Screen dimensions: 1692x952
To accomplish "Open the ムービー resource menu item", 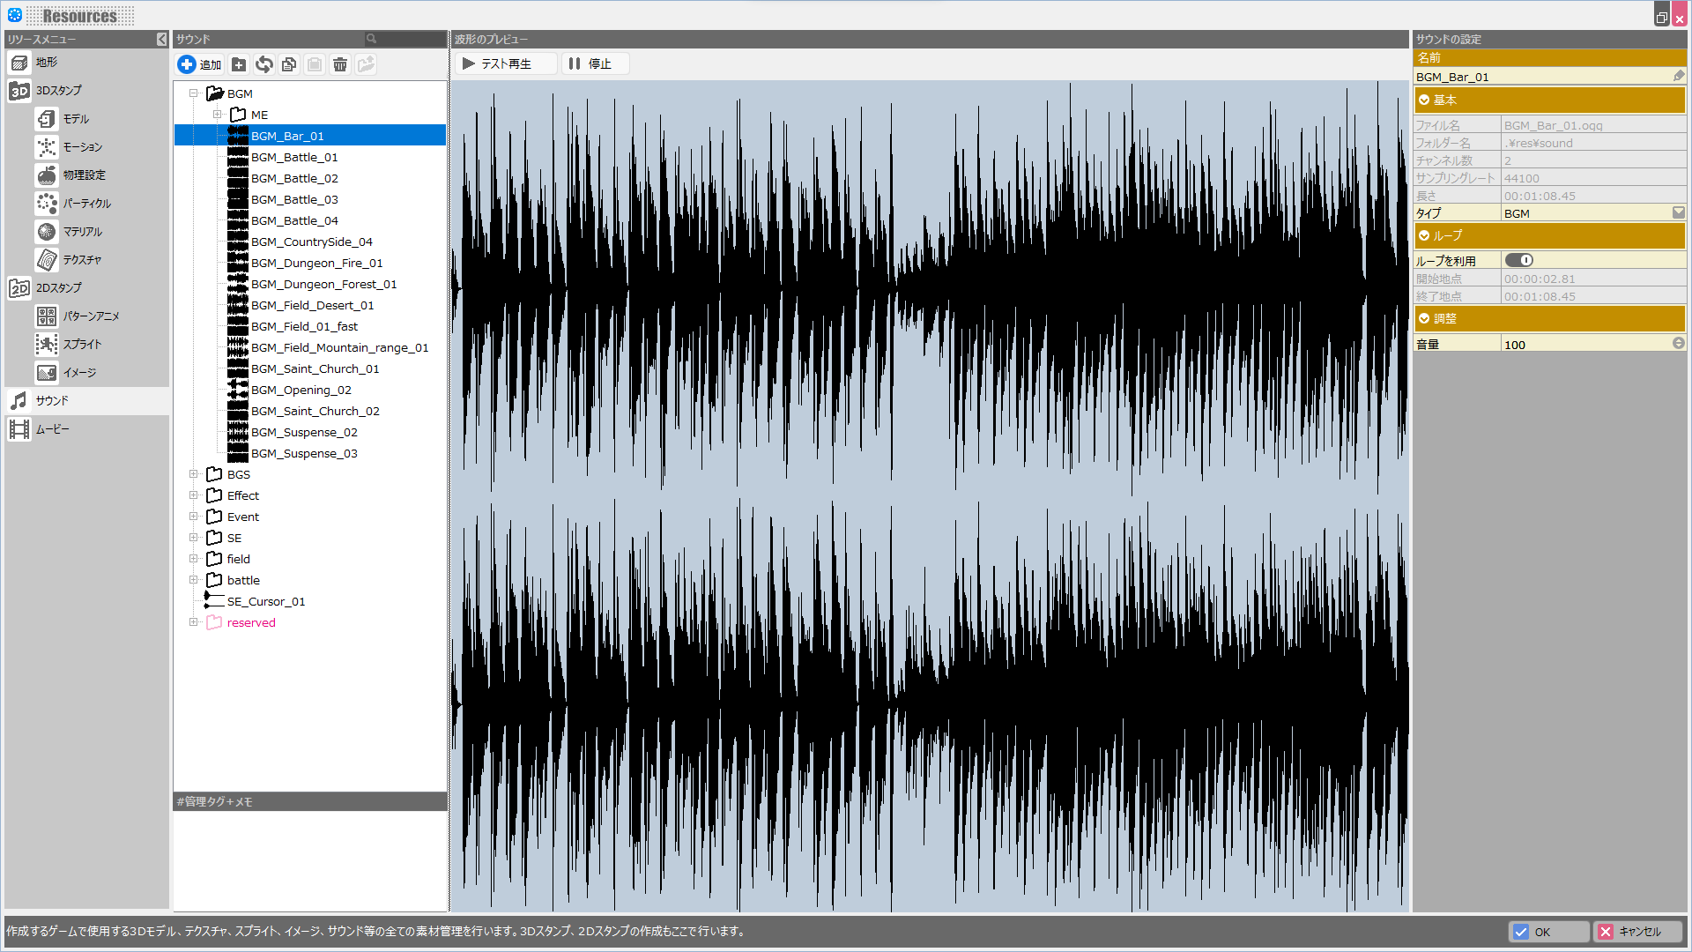I will point(53,429).
